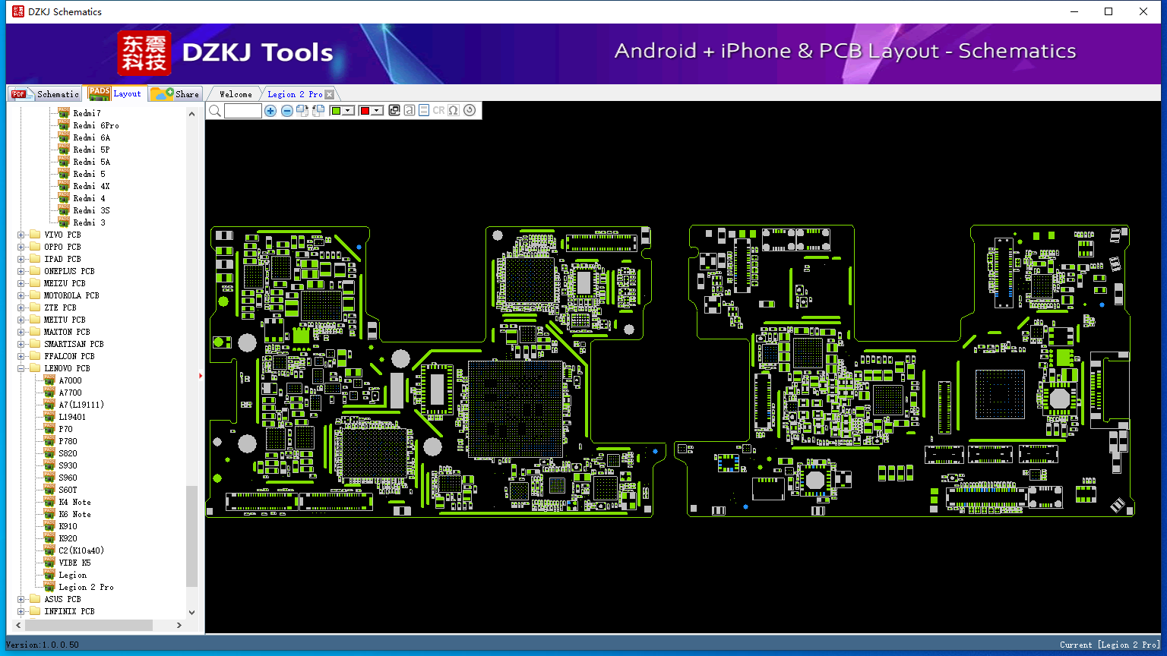This screenshot has width=1167, height=656.
Task: Expand the MOTOROLA PCB folder
Action: click(x=21, y=295)
